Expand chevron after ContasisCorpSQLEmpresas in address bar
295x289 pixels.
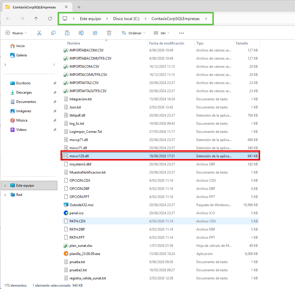pyautogui.click(x=206, y=19)
